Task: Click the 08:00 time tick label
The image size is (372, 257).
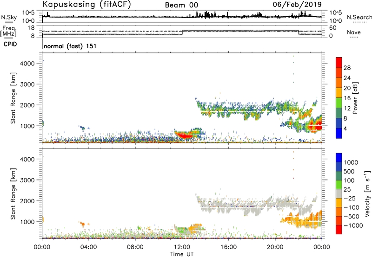Action: pyautogui.click(x=135, y=247)
